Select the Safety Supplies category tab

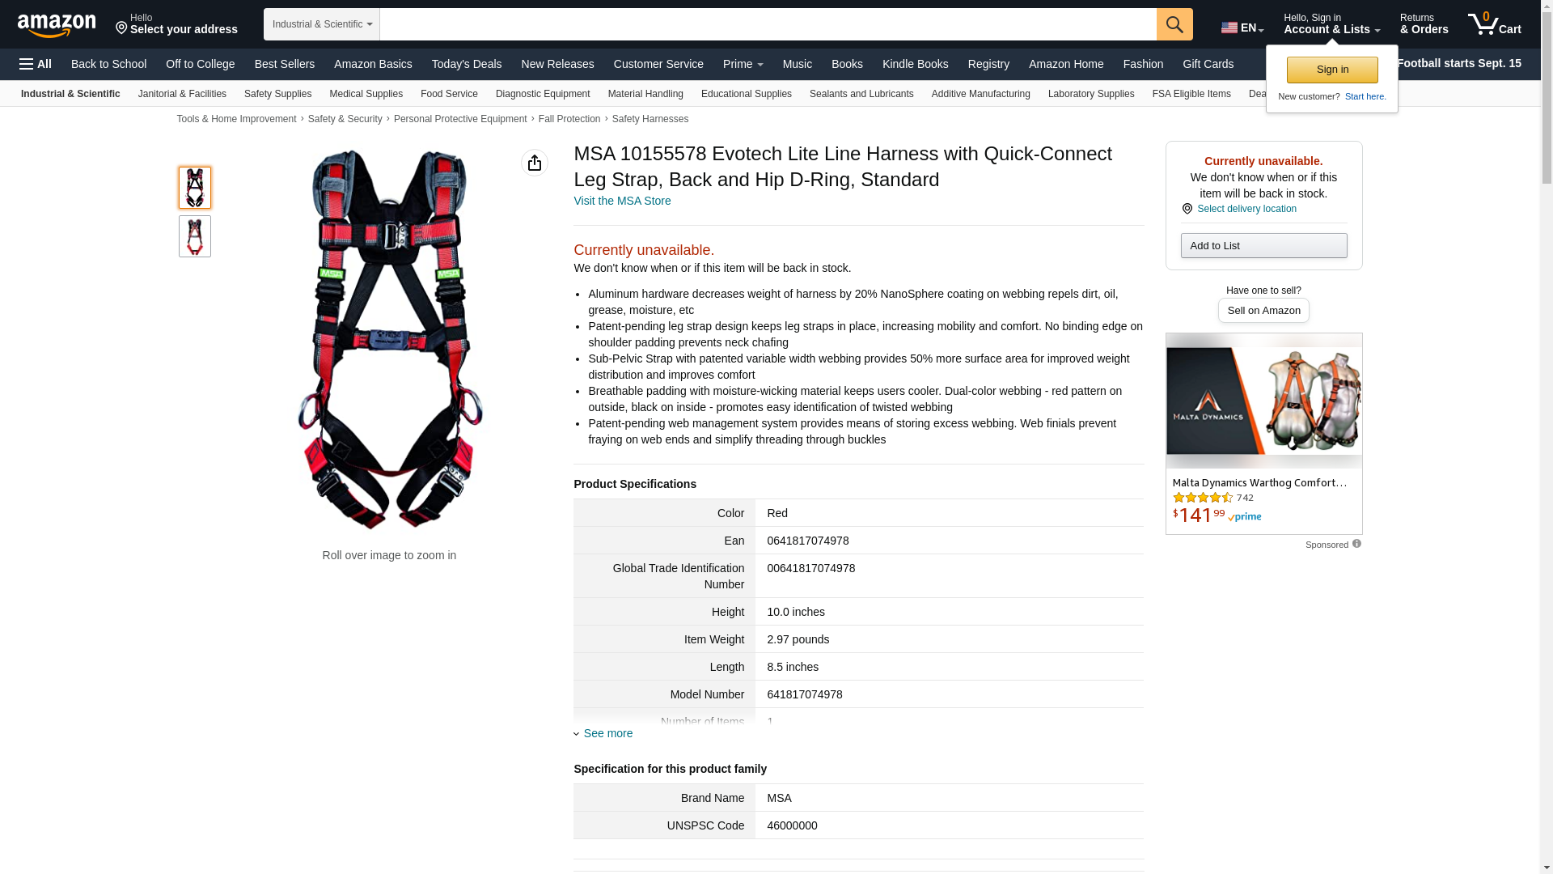coord(277,94)
